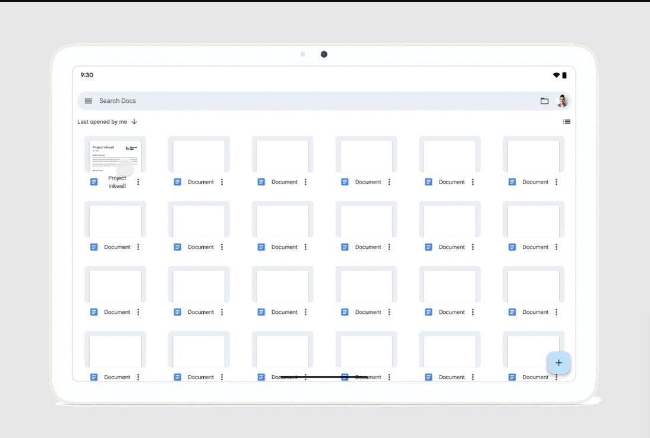Open the document thumbnail directly below Project Inkwell
Image resolution: width=650 pixels, height=438 pixels.
[115, 219]
